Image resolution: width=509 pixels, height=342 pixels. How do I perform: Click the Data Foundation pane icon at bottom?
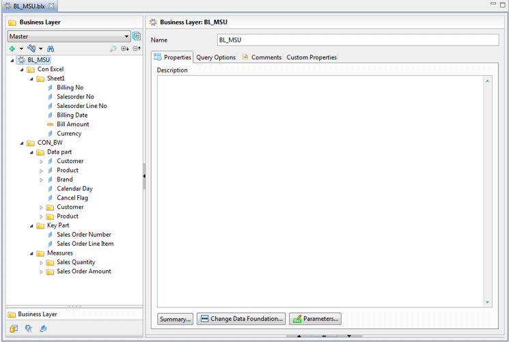14,329
